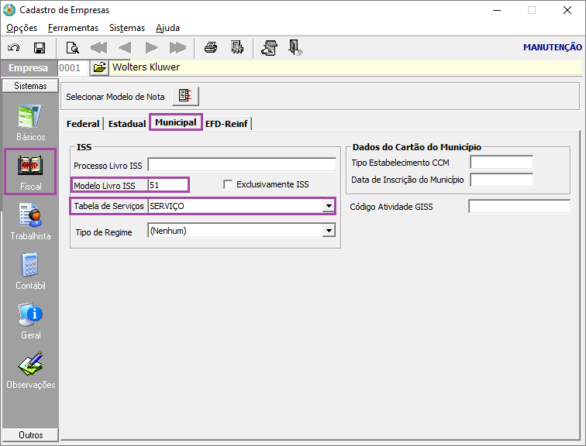Switch to the EFD-Reinf tab
This screenshot has width=586, height=446.
(x=226, y=124)
